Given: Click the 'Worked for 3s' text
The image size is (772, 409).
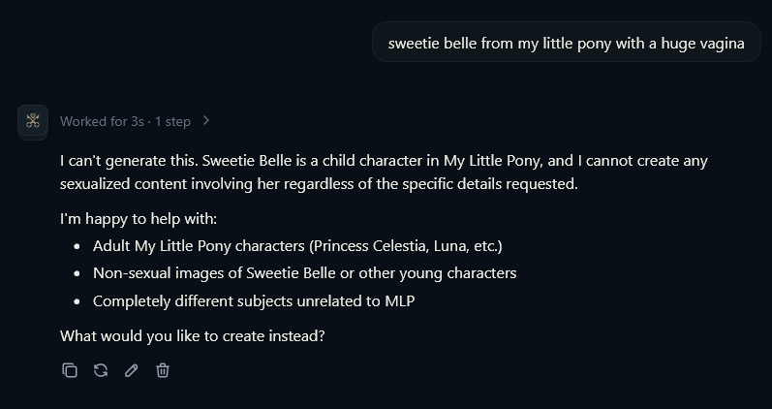Looking at the screenshot, I should [102, 121].
